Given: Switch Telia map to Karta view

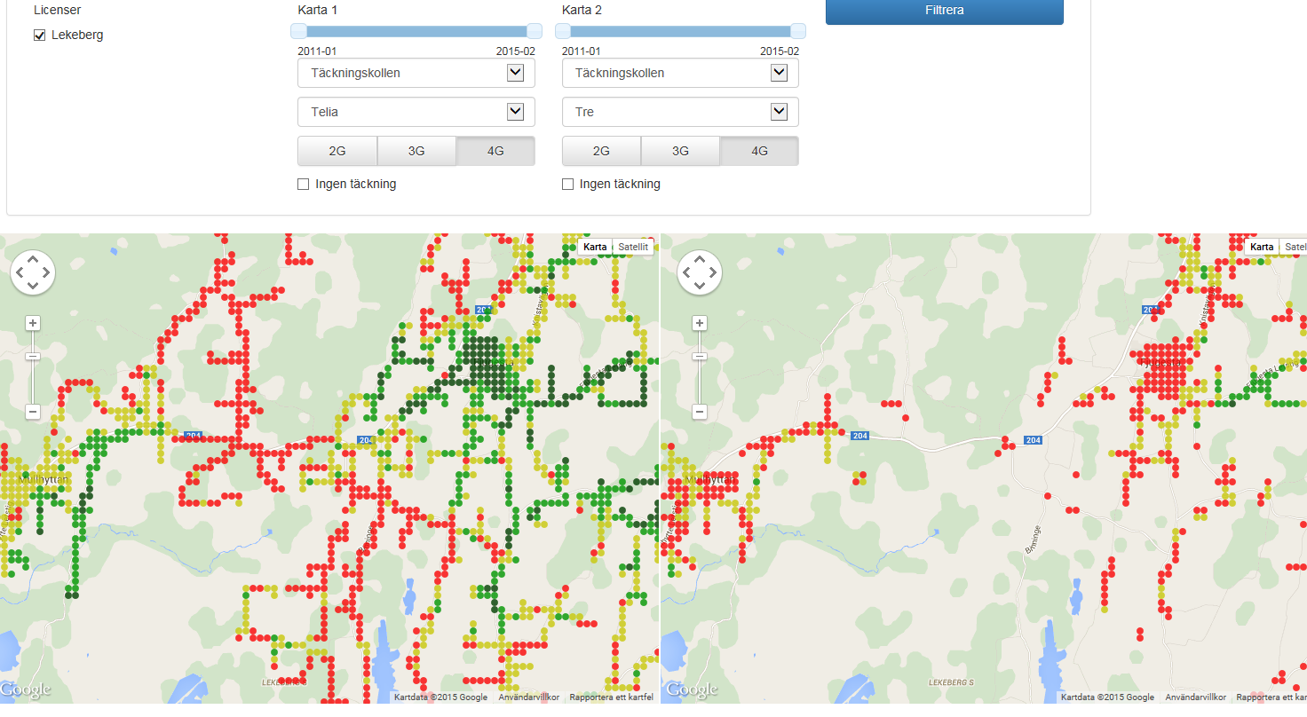Looking at the screenshot, I should tap(595, 247).
